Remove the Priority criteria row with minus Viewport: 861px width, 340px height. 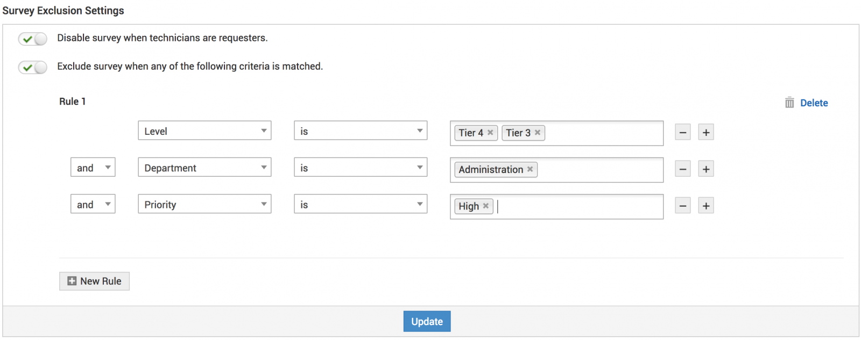pyautogui.click(x=683, y=205)
